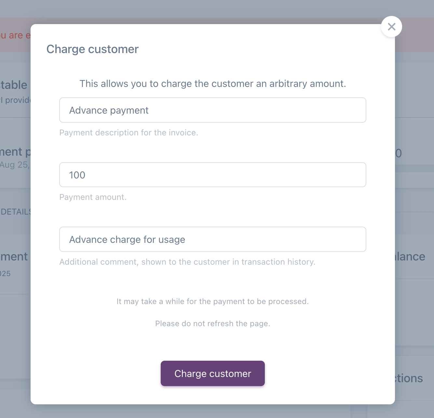Click the cut-off 'provid' text at left
This screenshot has height=418, width=434.
pos(16,100)
